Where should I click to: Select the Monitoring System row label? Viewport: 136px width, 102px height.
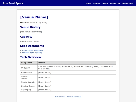point(29,77)
